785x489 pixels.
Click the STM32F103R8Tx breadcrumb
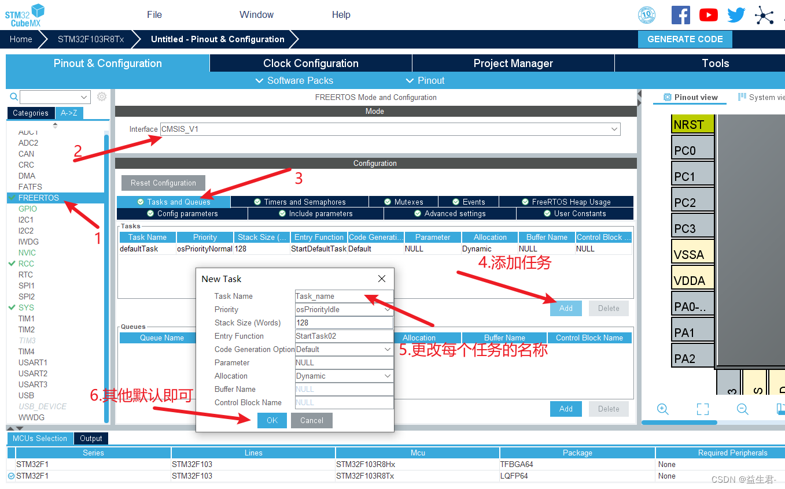pyautogui.click(x=91, y=39)
